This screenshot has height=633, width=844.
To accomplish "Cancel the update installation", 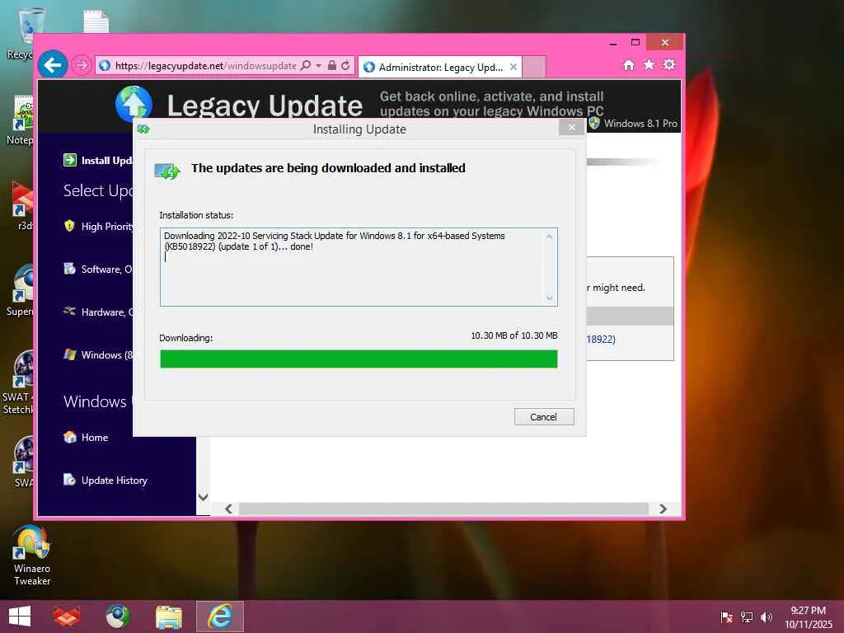I will point(544,416).
